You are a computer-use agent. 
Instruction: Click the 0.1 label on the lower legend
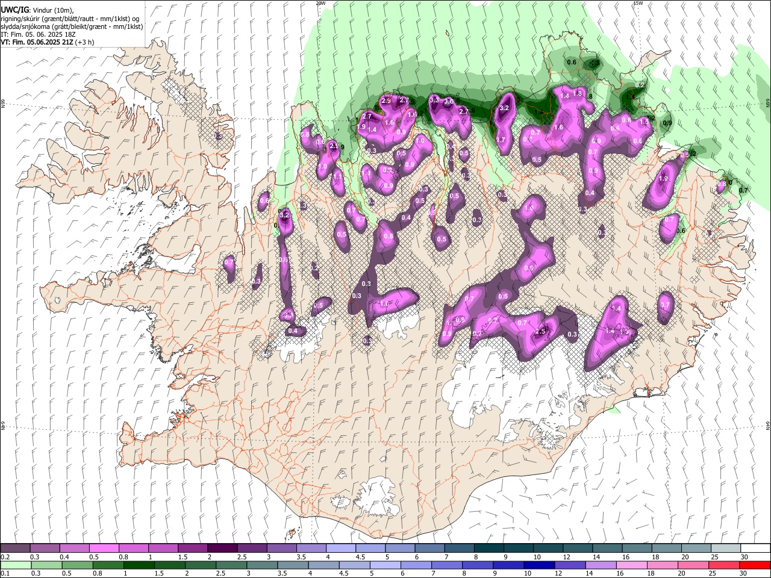click(5, 574)
